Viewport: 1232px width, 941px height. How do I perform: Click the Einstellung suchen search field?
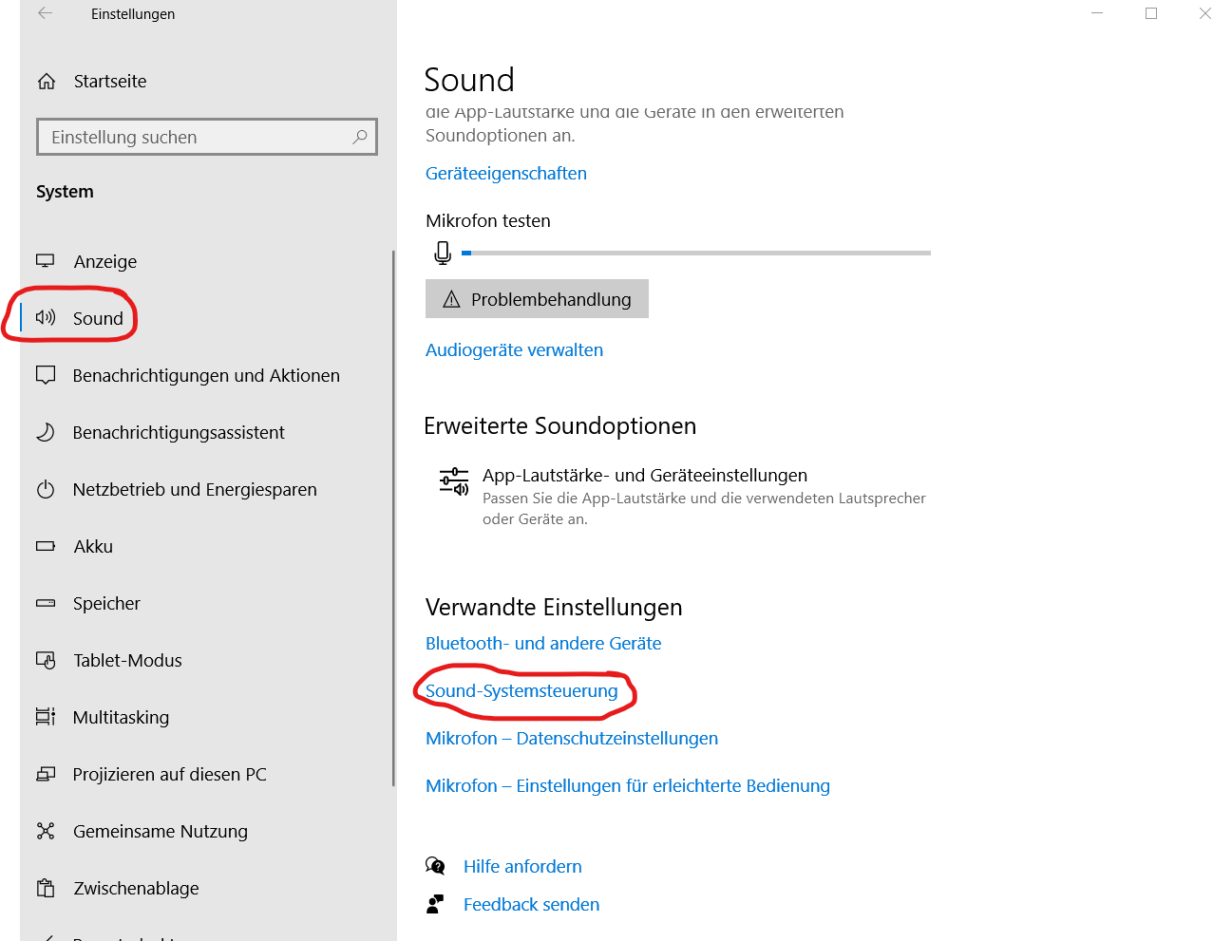(x=195, y=137)
